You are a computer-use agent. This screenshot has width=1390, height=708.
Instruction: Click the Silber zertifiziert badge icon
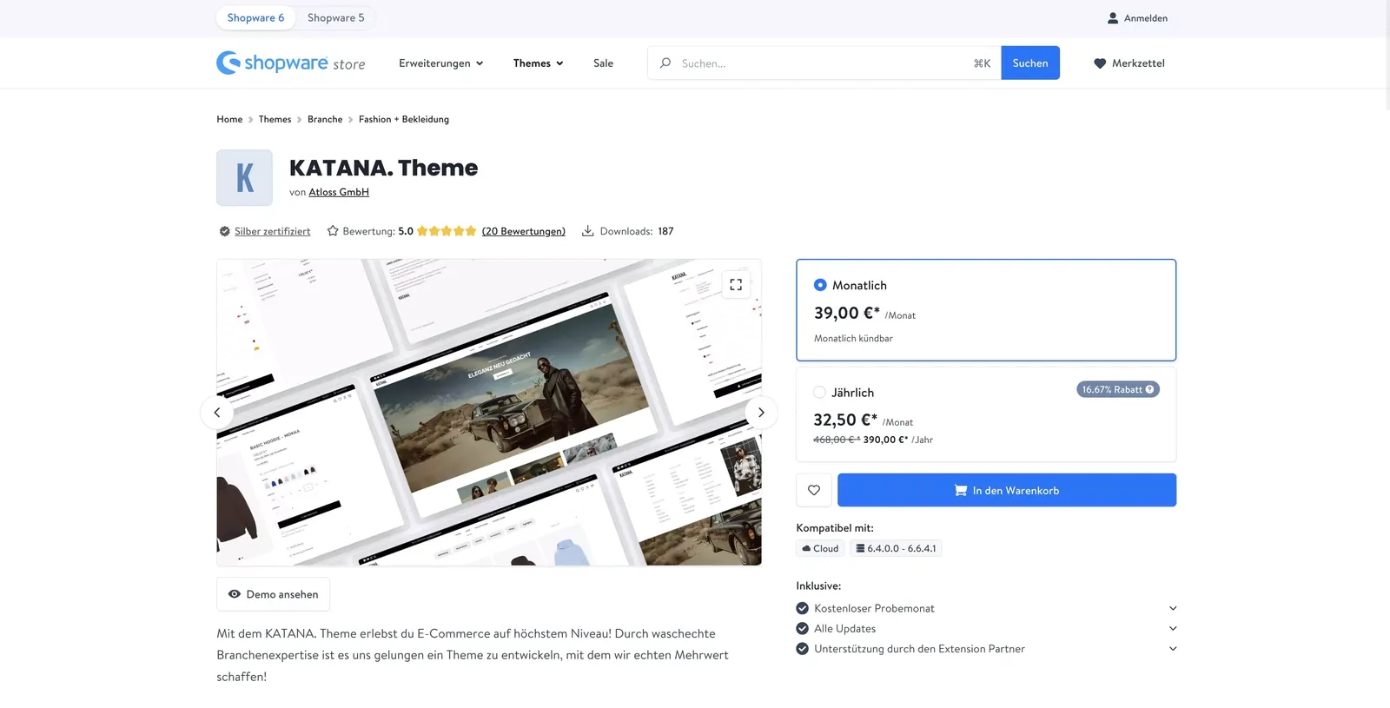pos(225,231)
